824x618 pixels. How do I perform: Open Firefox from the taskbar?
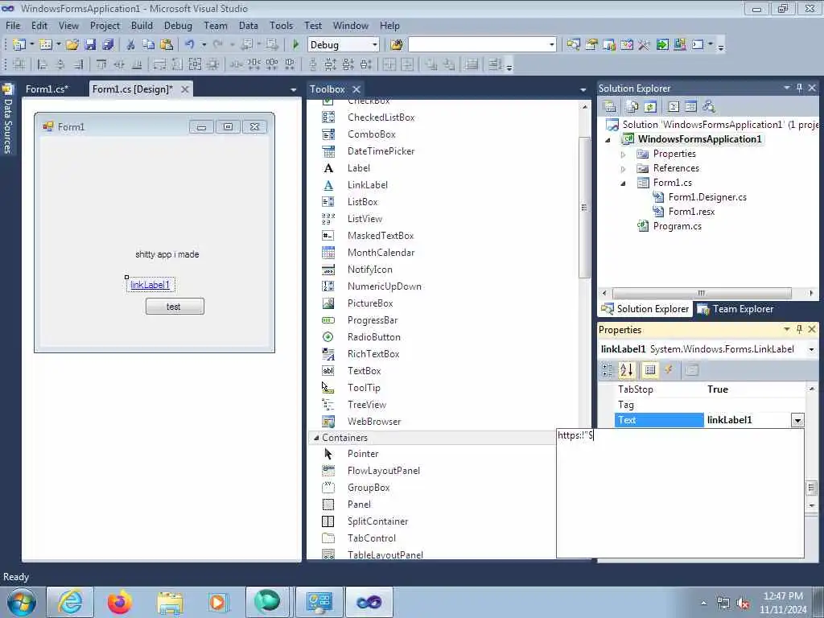120,602
